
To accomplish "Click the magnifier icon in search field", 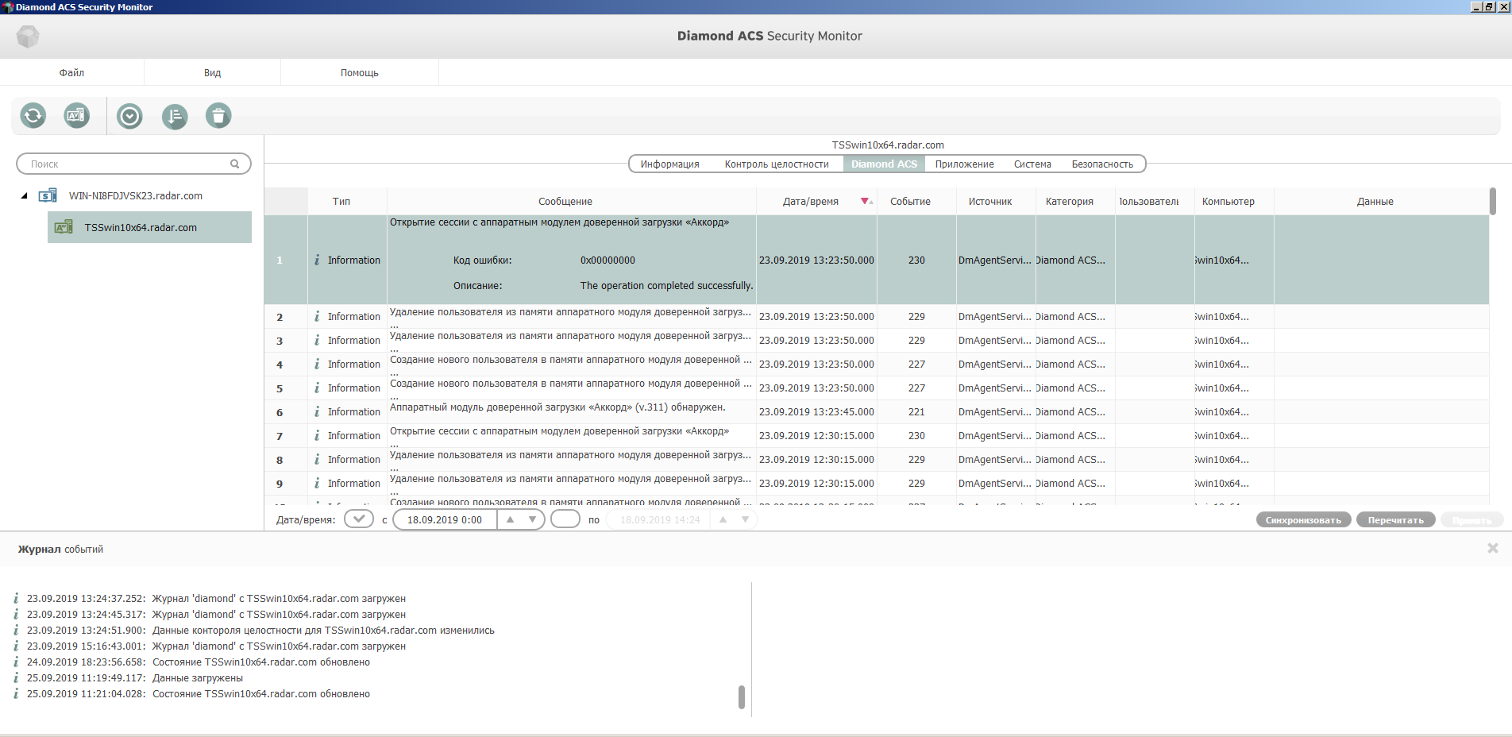I will (235, 164).
